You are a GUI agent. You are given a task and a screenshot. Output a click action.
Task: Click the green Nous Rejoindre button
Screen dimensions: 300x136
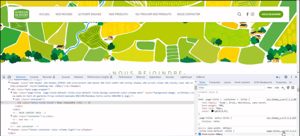[271, 14]
